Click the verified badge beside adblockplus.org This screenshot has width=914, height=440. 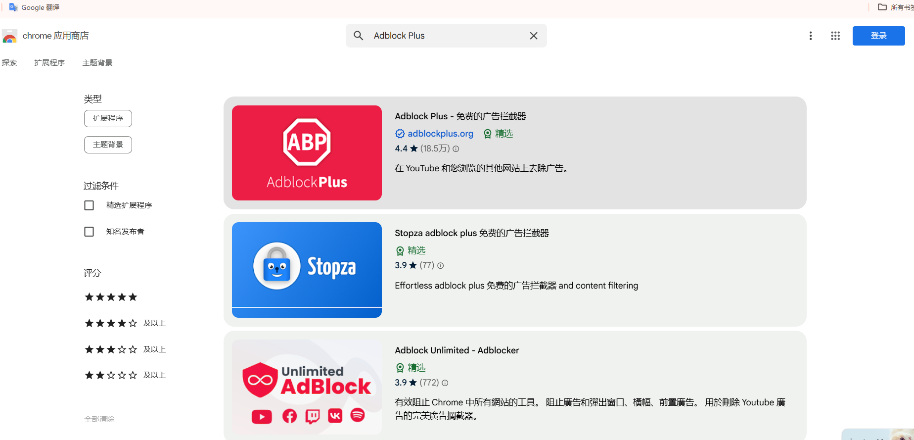[400, 134]
